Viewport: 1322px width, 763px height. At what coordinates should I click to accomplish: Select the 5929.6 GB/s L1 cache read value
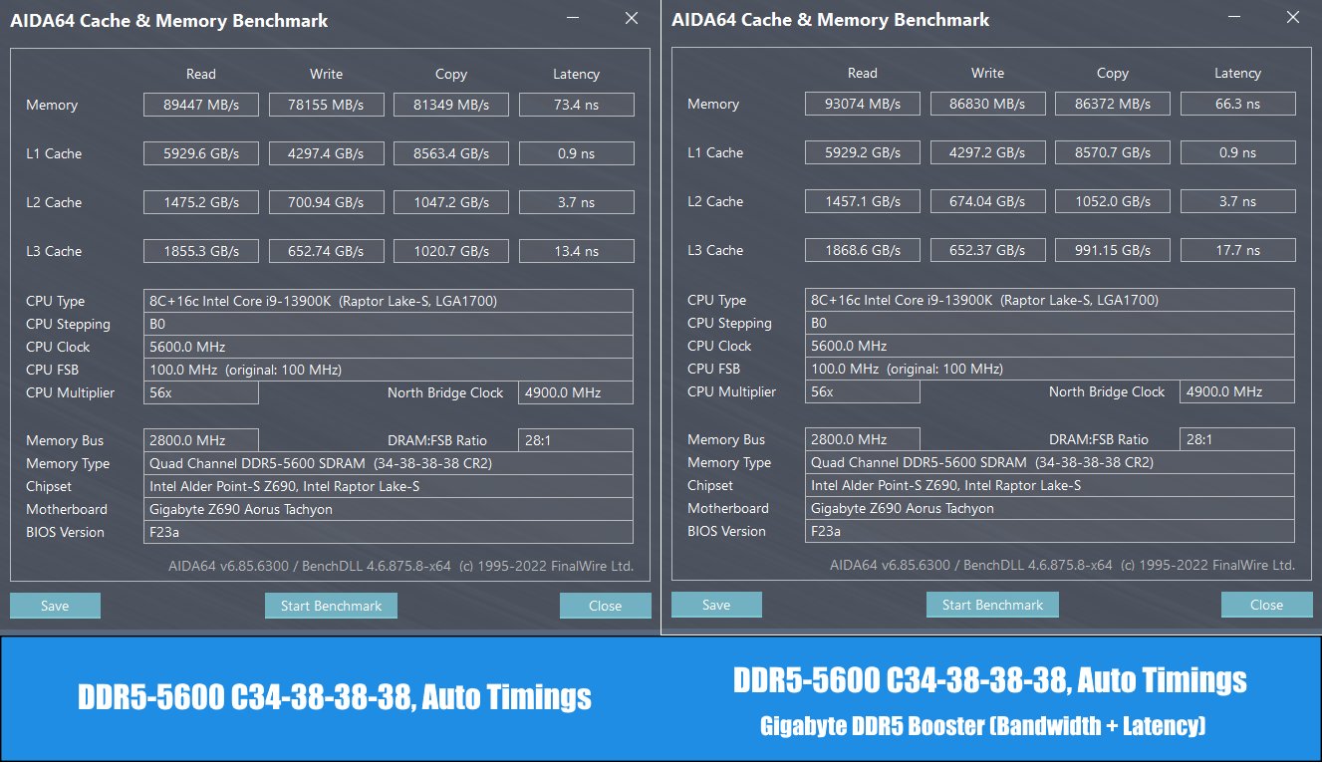click(x=201, y=153)
